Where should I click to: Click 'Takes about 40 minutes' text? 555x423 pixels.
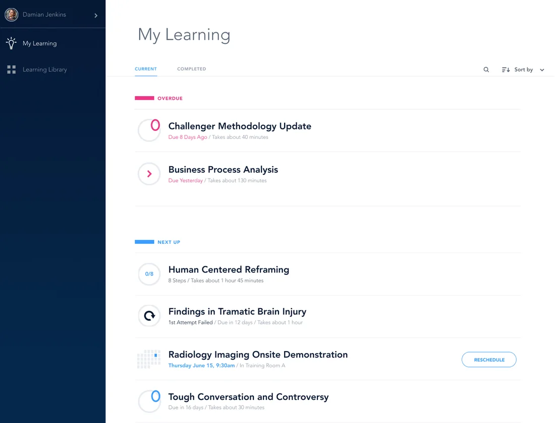240,137
